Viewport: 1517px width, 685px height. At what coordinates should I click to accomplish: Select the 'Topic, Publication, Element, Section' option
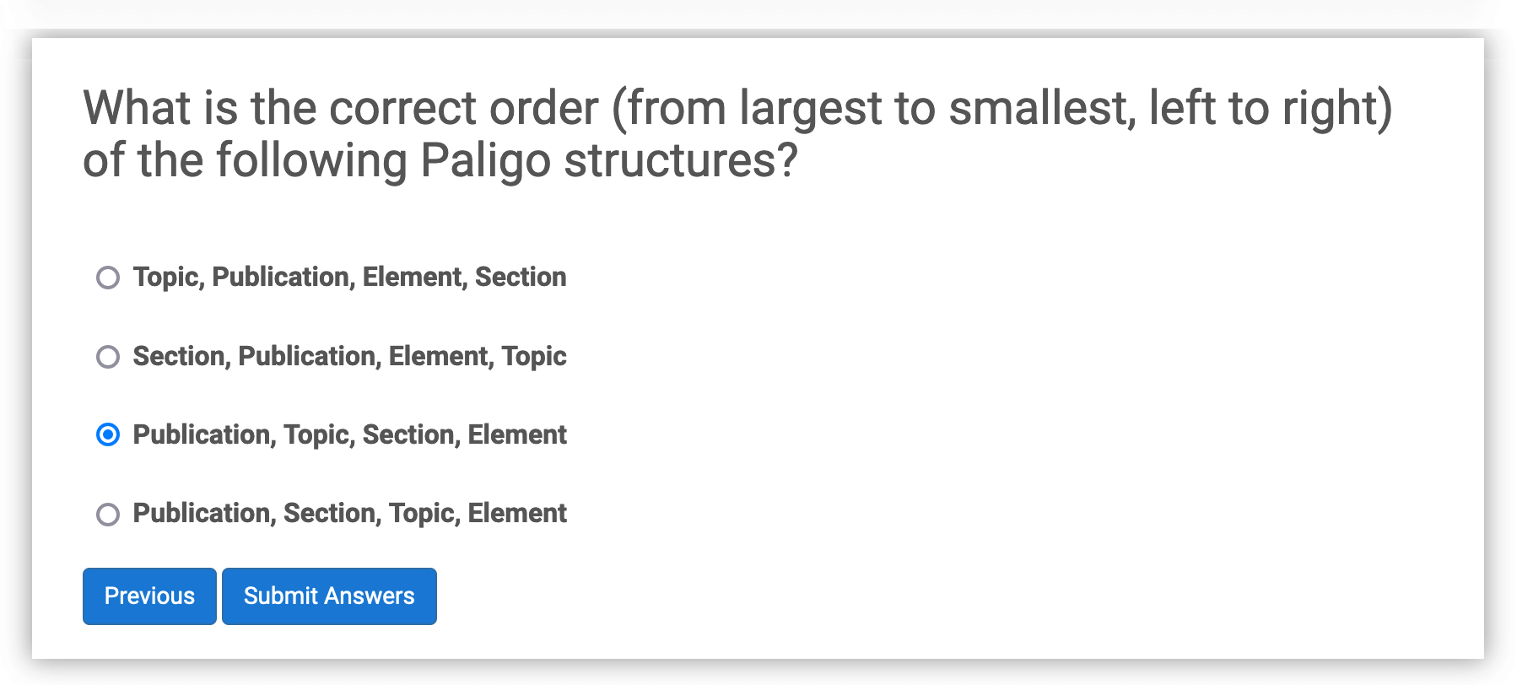(x=108, y=278)
